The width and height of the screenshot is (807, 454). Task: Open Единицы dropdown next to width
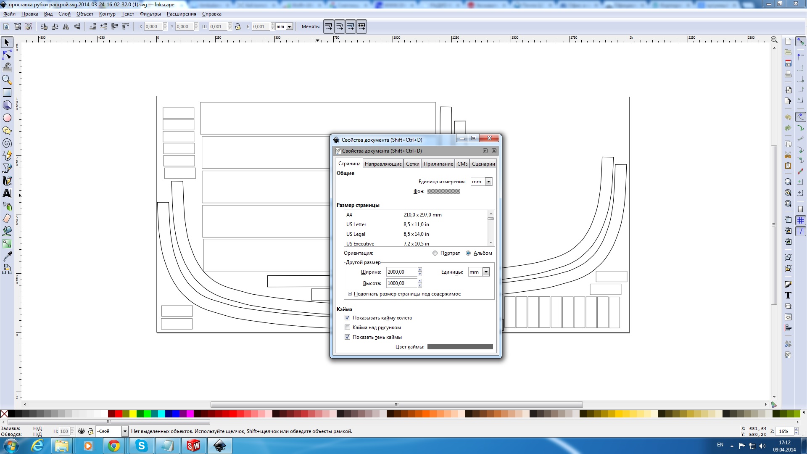(486, 272)
